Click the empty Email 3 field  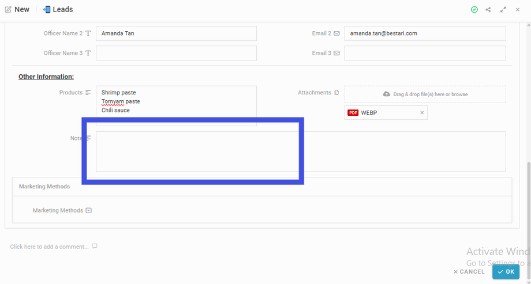(425, 53)
